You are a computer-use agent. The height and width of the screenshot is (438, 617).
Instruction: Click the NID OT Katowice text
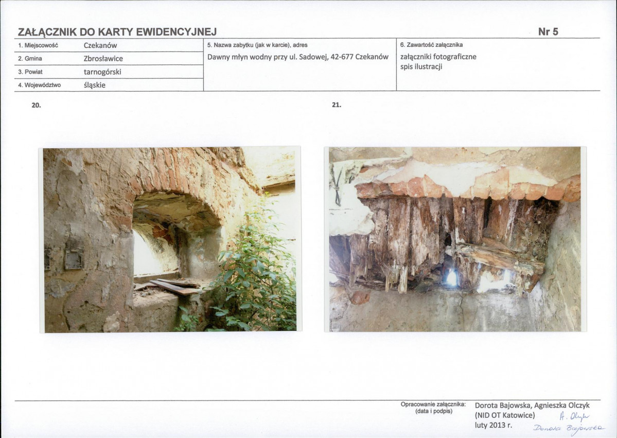pyautogui.click(x=505, y=415)
